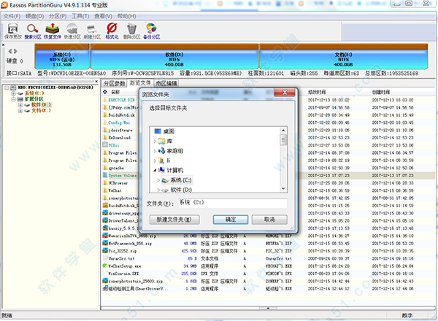Select the hdozip_5.9.5 file icon
438x321 pixels.
coord(105,228)
